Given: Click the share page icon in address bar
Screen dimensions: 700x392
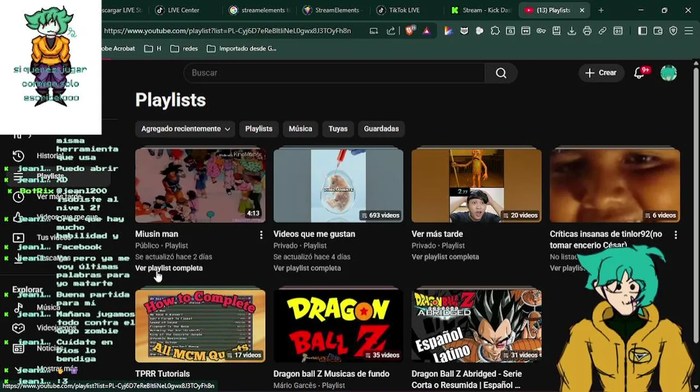Looking at the screenshot, I should point(391,31).
